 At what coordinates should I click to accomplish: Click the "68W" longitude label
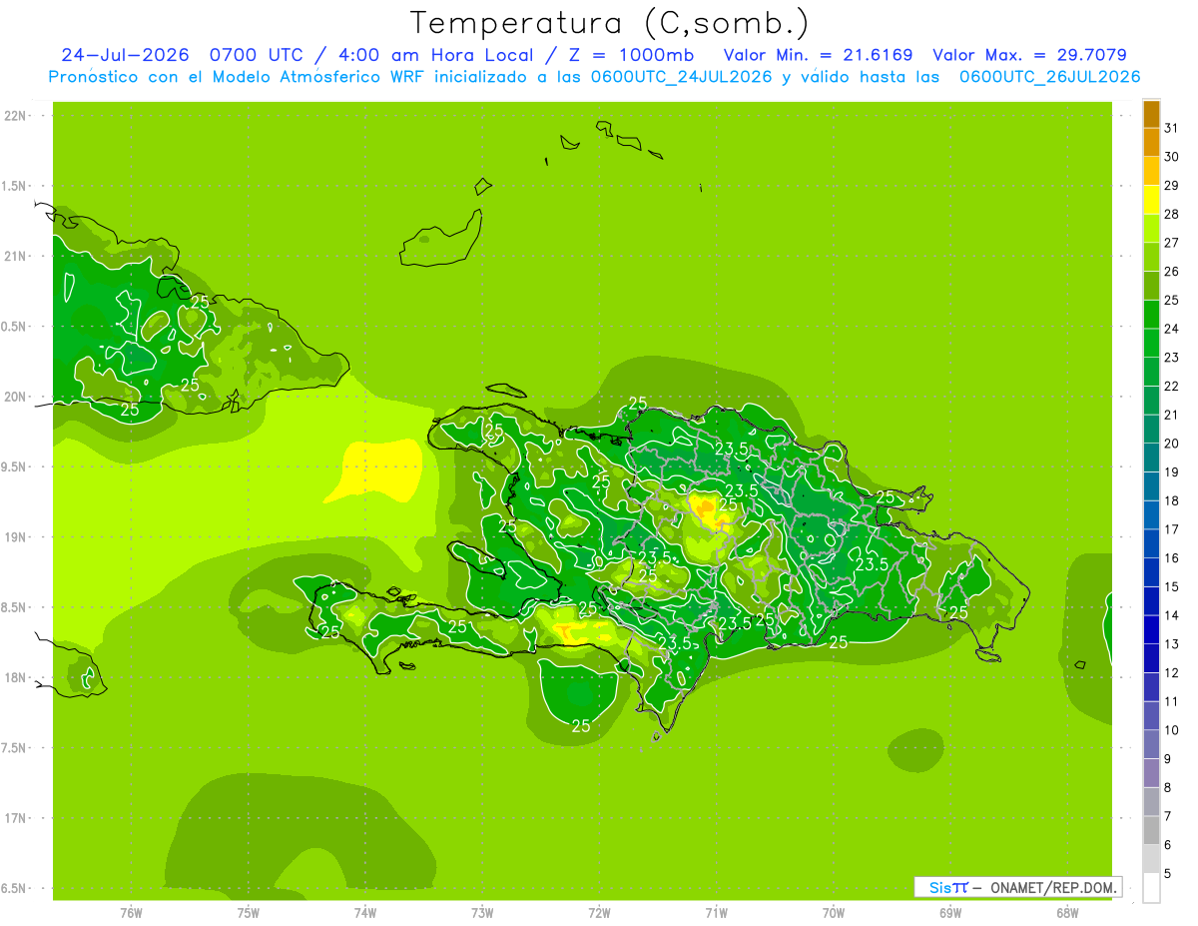[1067, 913]
